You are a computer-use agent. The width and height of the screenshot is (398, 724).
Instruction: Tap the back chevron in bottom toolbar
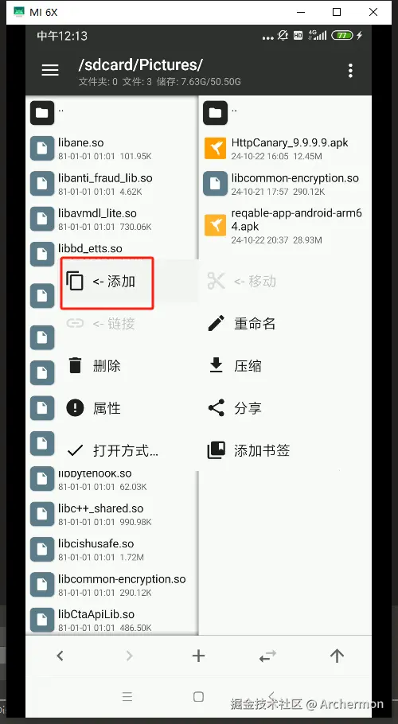pyautogui.click(x=60, y=656)
